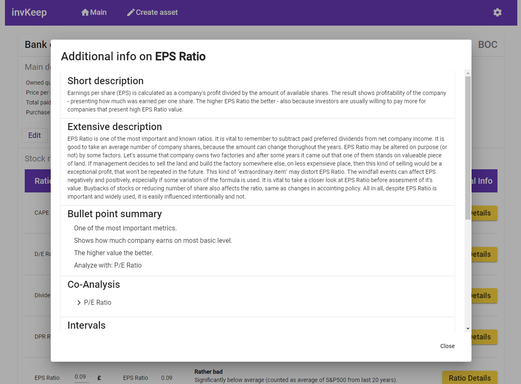Viewport: 521px width, 384px height.
Task: Click the Intervals heading
Action: [x=87, y=325]
